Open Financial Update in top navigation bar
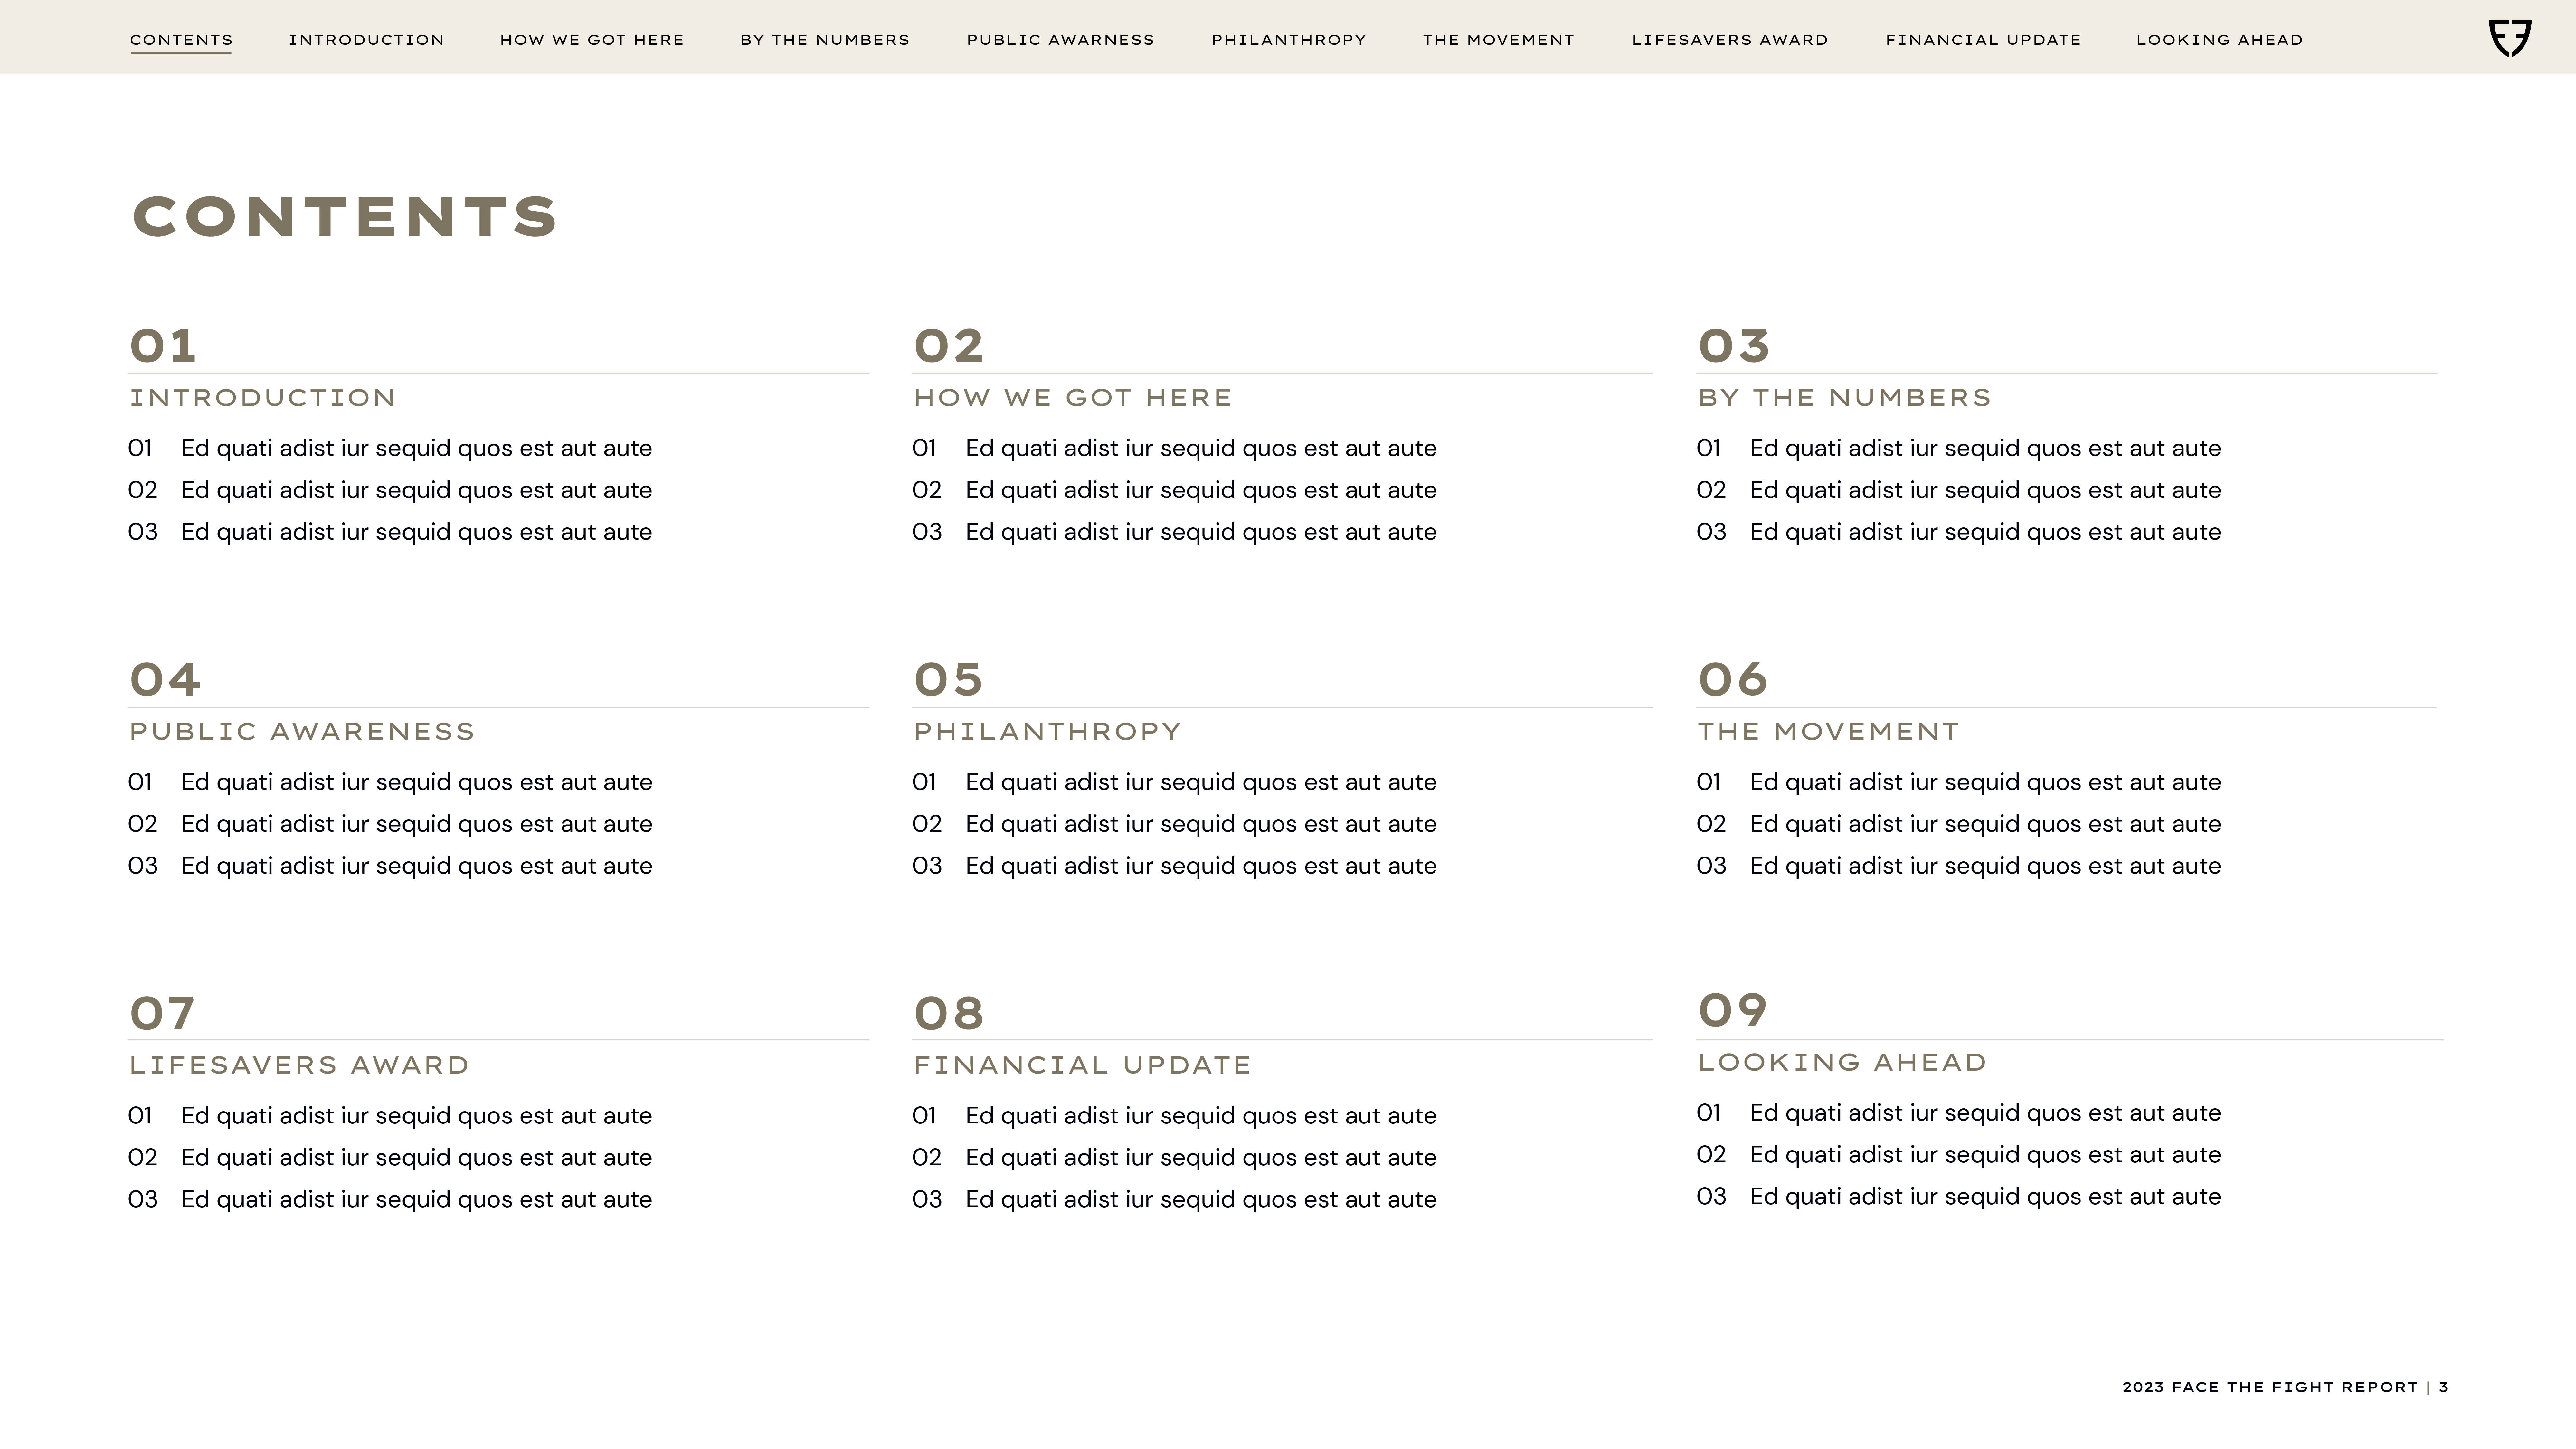 [x=1983, y=40]
